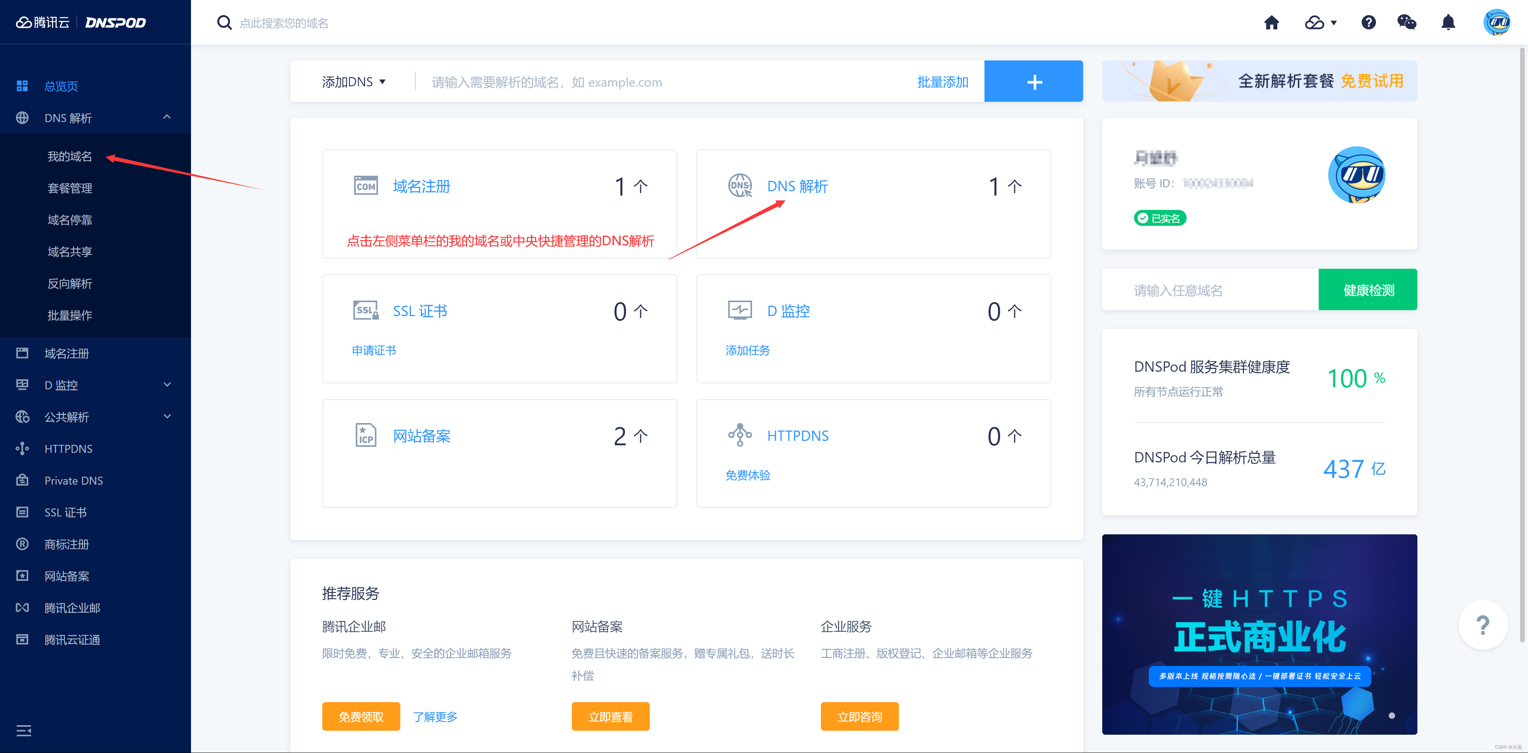Open the 添加DNS dropdown
Image resolution: width=1528 pixels, height=753 pixels.
353,82
